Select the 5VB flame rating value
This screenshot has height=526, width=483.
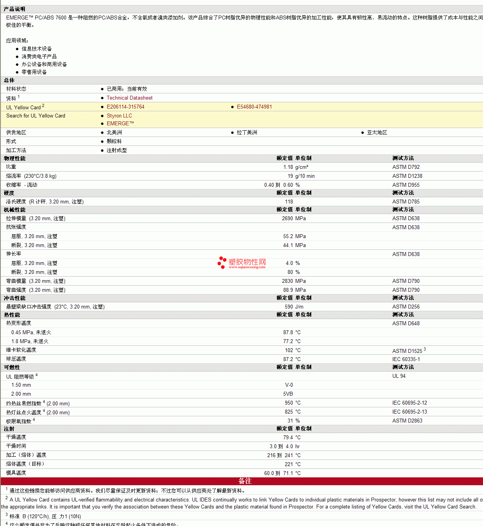[288, 394]
